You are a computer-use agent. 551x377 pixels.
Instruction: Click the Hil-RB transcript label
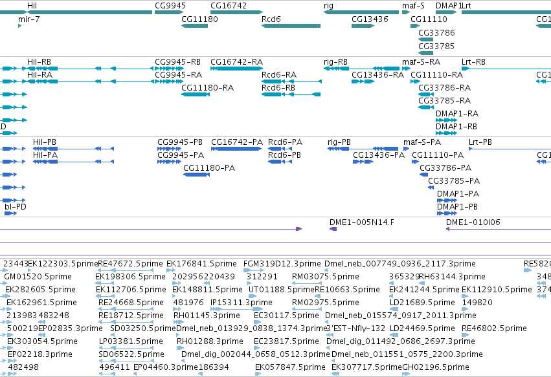[x=39, y=62]
